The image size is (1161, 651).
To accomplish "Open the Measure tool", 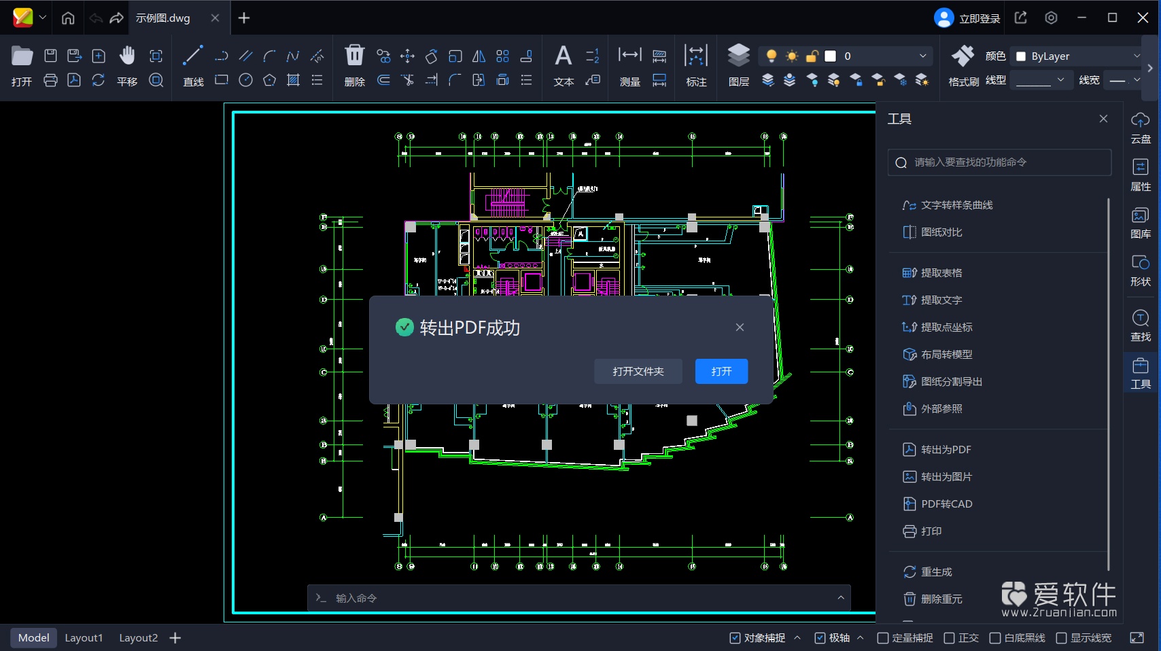I will tap(629, 56).
